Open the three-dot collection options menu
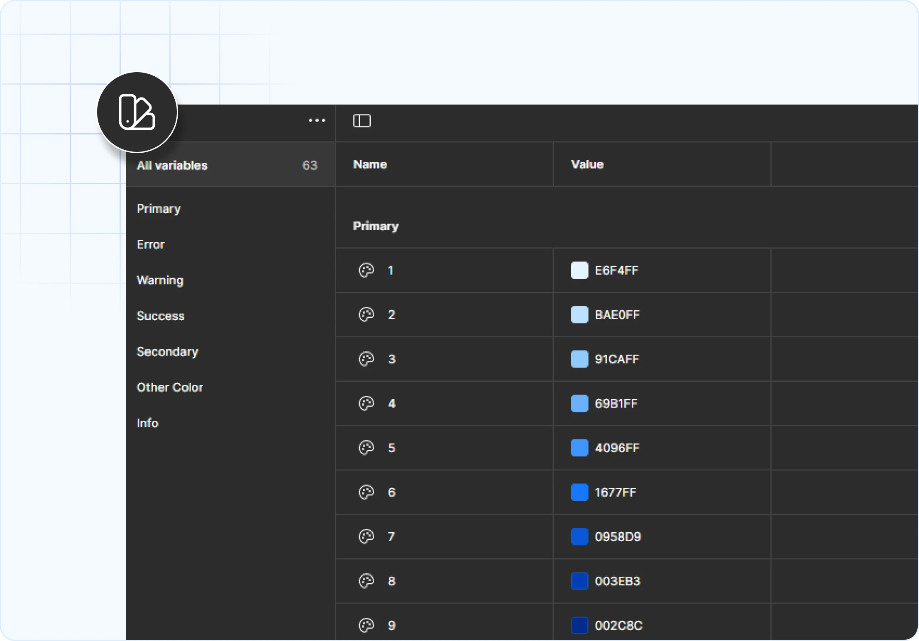 tap(317, 120)
